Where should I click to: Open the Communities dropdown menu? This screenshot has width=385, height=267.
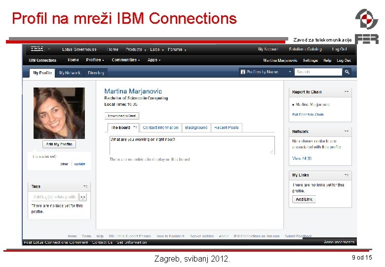126,60
